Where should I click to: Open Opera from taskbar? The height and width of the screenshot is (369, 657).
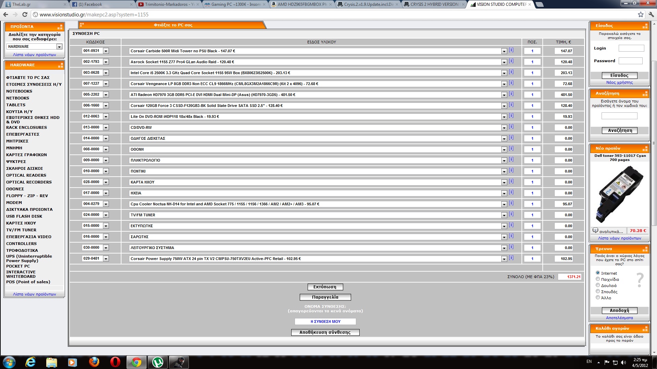click(x=115, y=362)
